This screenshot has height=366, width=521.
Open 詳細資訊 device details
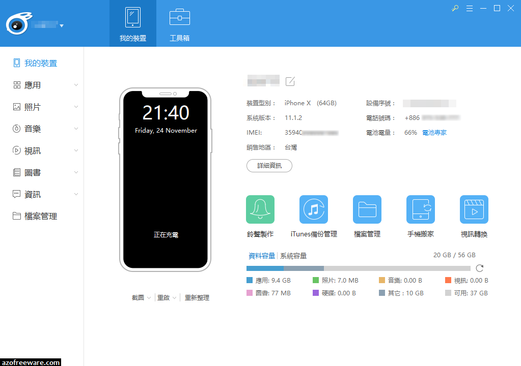269,166
